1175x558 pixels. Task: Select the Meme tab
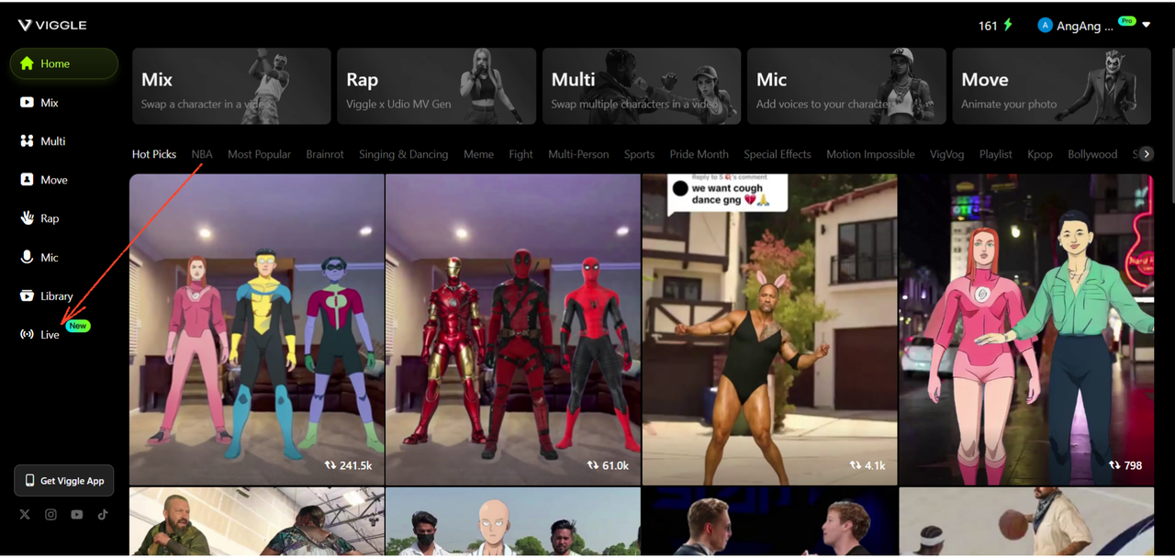pyautogui.click(x=478, y=154)
